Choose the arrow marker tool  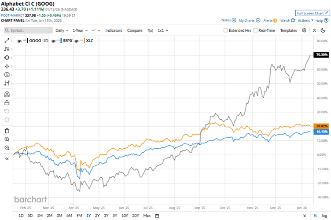click(x=7, y=66)
